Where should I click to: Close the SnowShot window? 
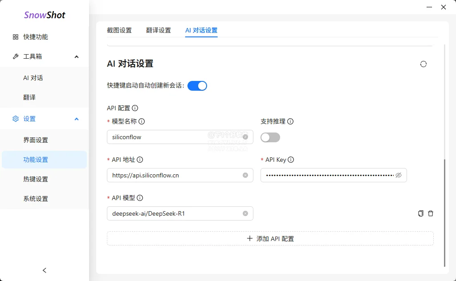click(444, 7)
